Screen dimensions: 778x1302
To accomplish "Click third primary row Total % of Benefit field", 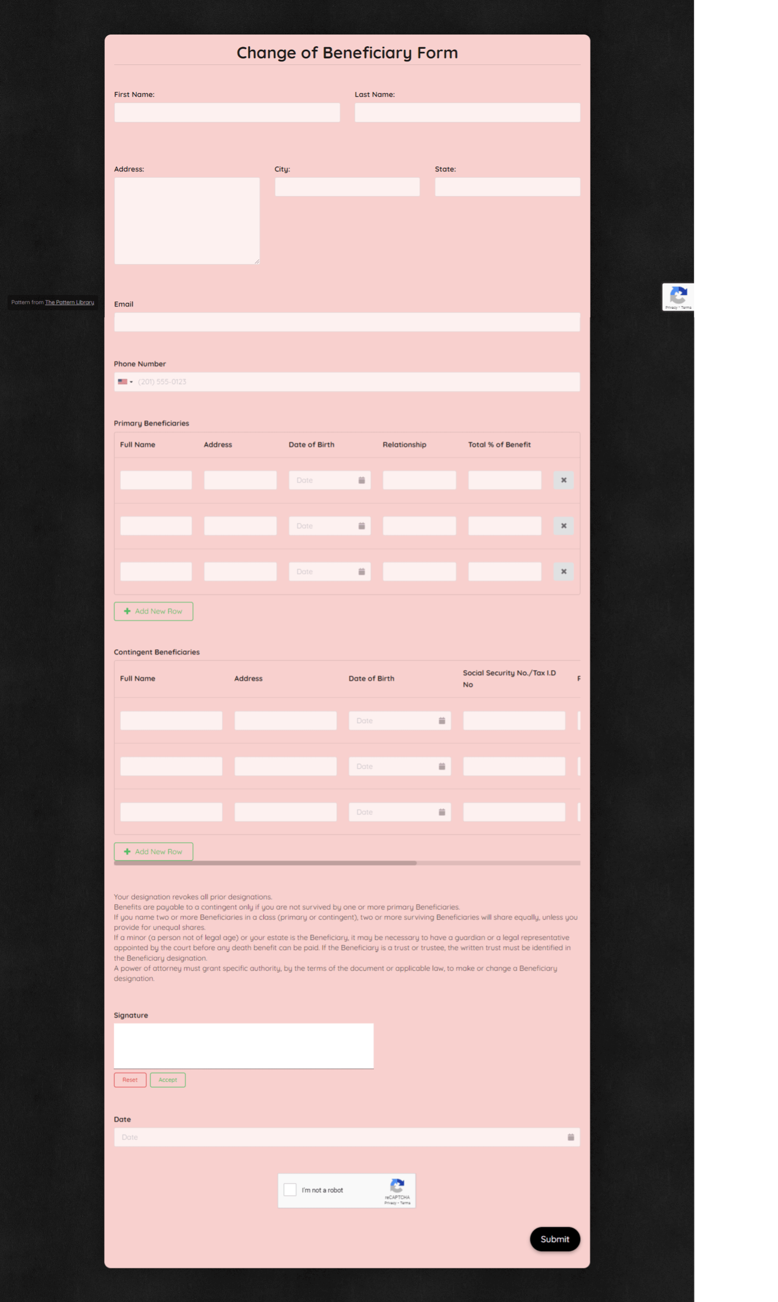I will pos(505,571).
